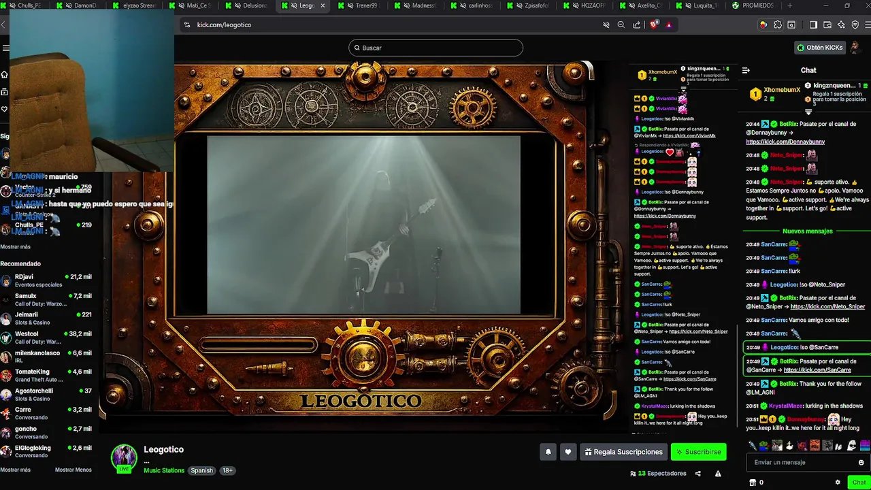This screenshot has height=490, width=871.
Task: Collapse recommended list with Mostrar Menos
Action: [73, 470]
